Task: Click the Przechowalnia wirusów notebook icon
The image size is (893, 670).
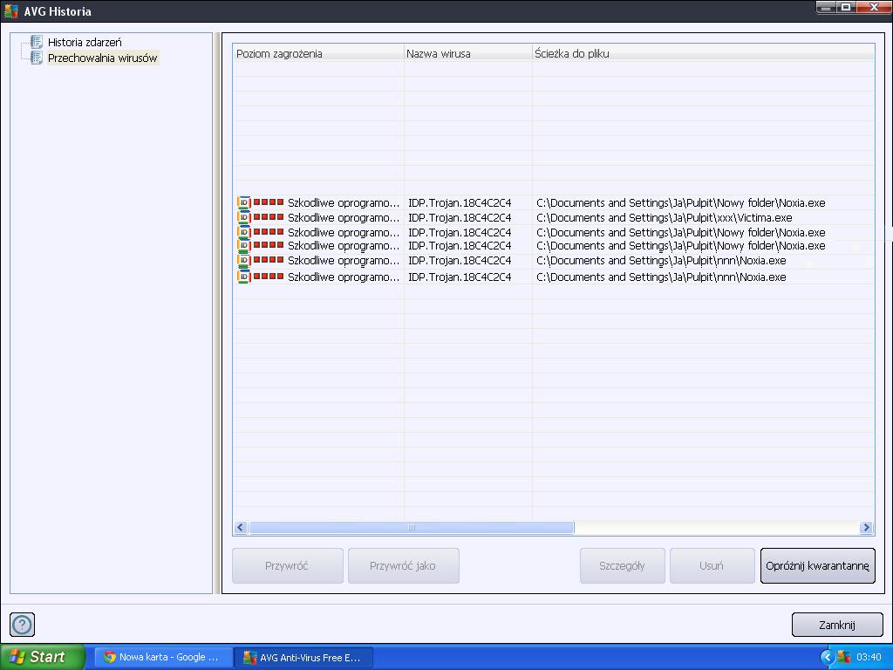Action: click(37, 58)
